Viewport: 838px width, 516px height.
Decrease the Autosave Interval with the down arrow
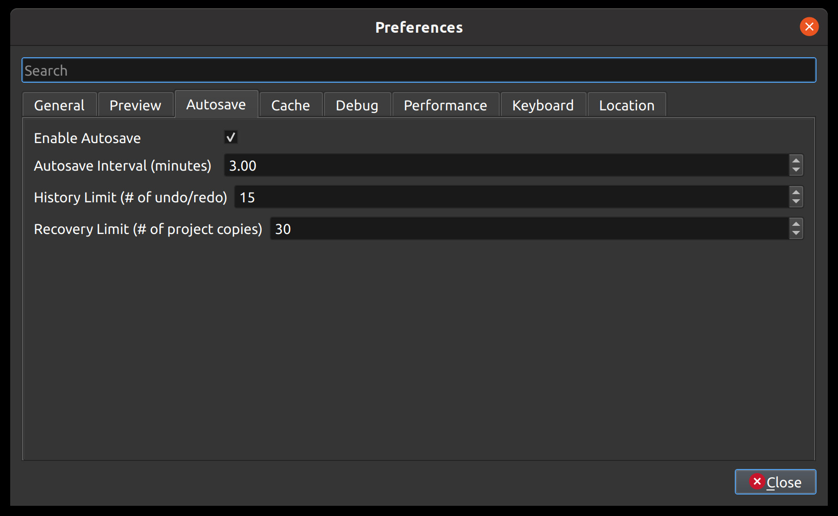(796, 170)
